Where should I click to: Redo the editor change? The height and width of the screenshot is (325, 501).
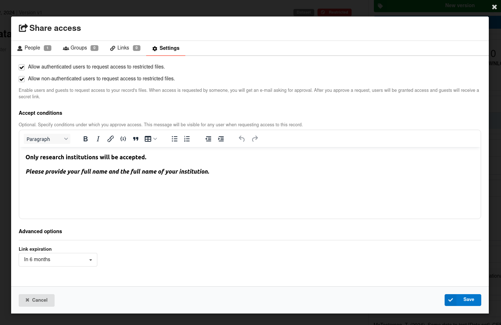click(255, 139)
